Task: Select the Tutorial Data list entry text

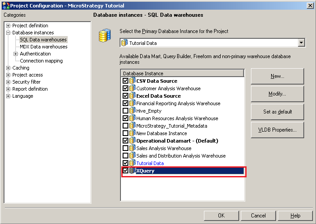Action: [x=150, y=163]
